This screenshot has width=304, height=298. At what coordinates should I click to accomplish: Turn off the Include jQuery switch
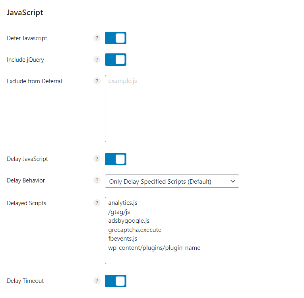coord(116,59)
